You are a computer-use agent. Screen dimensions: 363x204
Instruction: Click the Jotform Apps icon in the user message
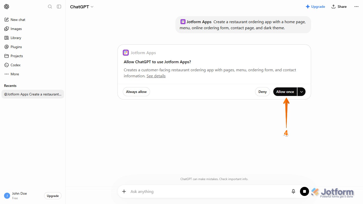183,22
